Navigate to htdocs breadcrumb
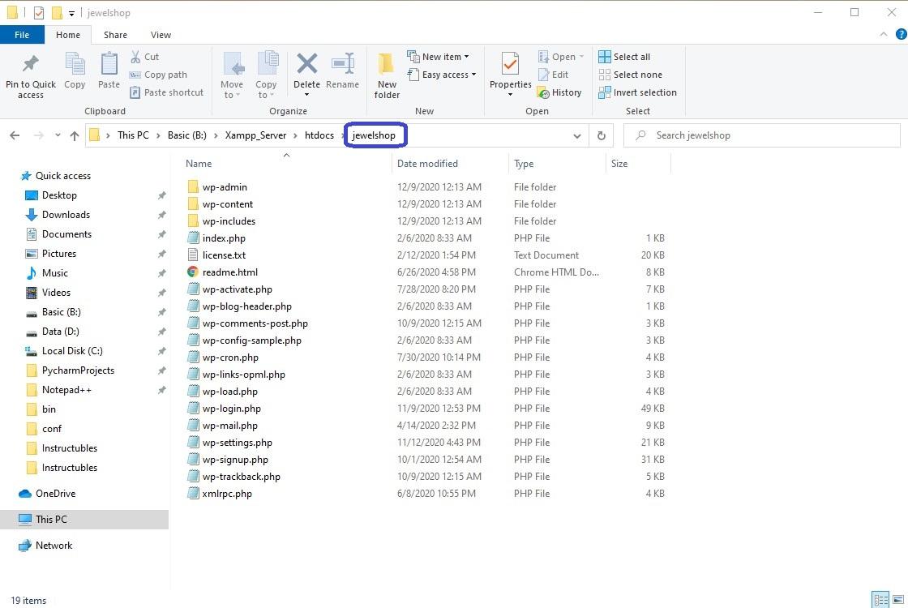Image resolution: width=908 pixels, height=608 pixels. click(x=319, y=135)
